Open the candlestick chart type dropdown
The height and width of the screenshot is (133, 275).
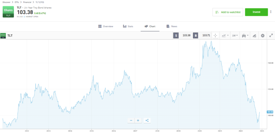(x=245, y=36)
